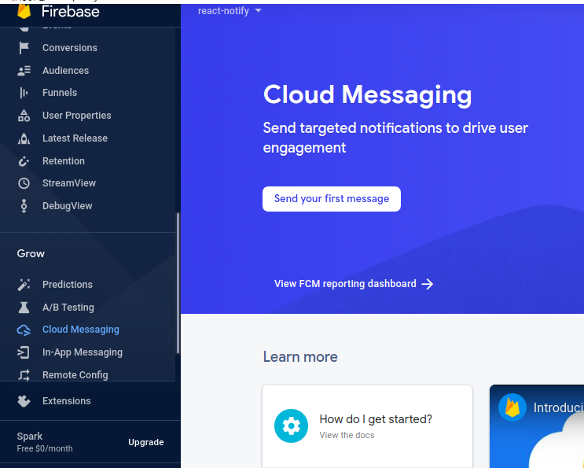Click the sidebar scrollbar
This screenshot has height=468, width=584.
pyautogui.click(x=178, y=283)
